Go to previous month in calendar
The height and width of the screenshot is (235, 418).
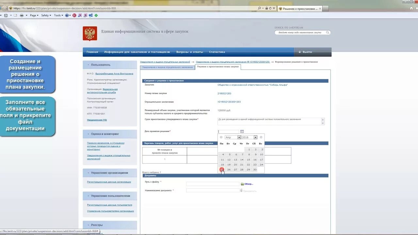(x=221, y=137)
